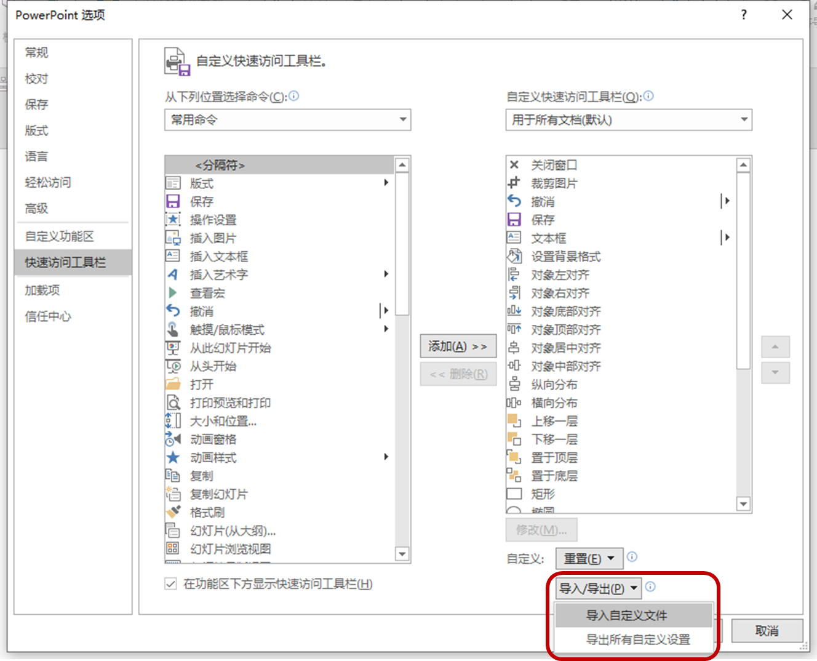Screen dimensions: 817x661
Task: Open the 常规 options category
Action: [x=73, y=53]
